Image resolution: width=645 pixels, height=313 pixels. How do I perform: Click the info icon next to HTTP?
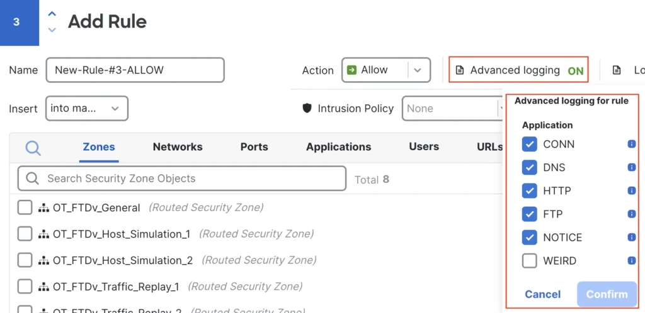(631, 191)
